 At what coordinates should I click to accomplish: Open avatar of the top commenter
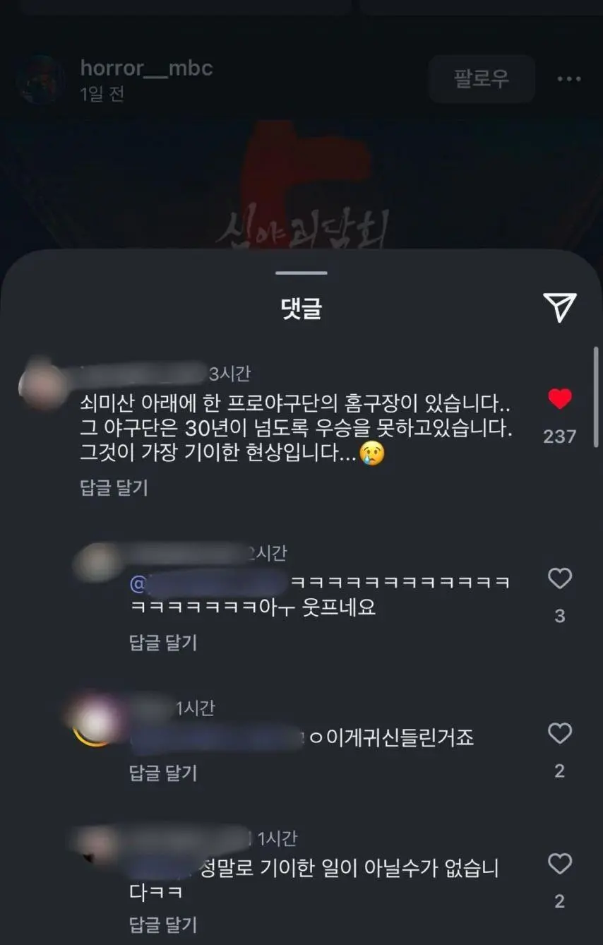[44, 384]
